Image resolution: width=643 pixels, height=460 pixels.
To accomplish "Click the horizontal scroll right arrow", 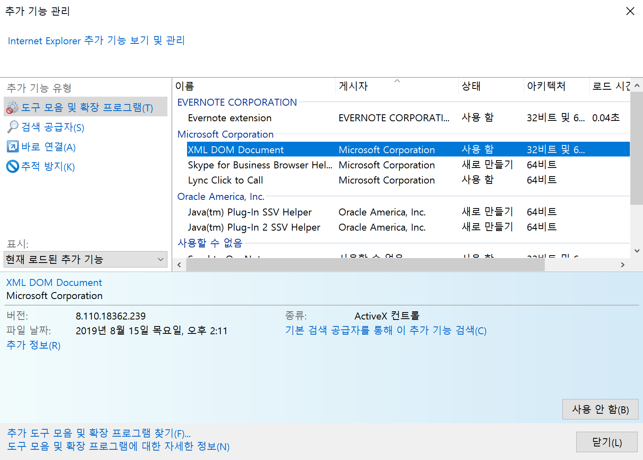I will coord(623,265).
